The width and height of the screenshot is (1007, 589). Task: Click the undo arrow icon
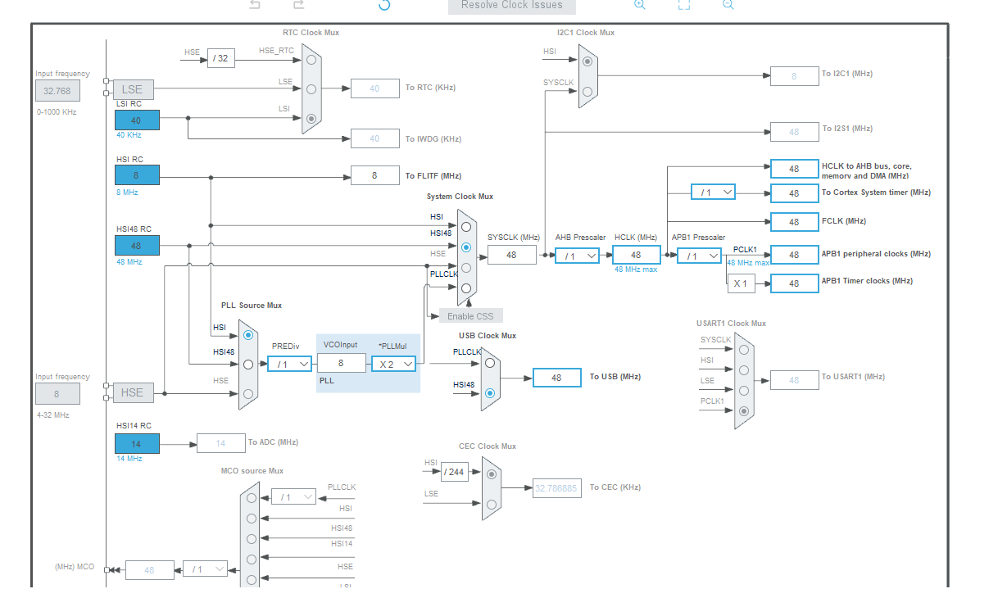tap(254, 5)
